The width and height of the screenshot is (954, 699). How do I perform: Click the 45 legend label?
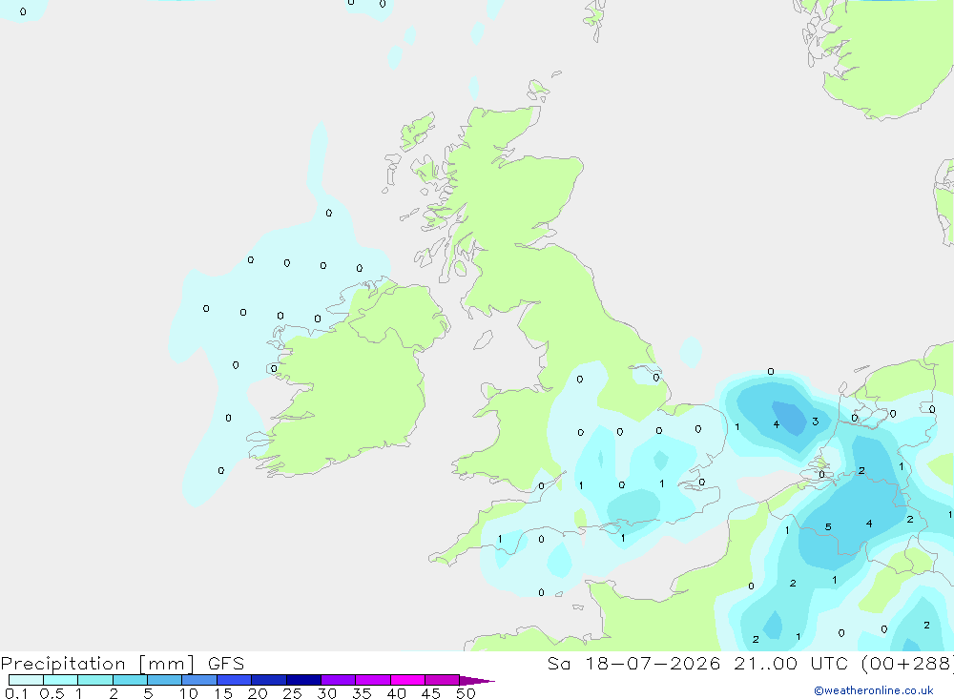431,693
